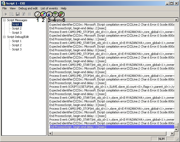Select Script 3 under Script Debug/Edit
The width and height of the screenshot is (180, 142).
(17, 49)
